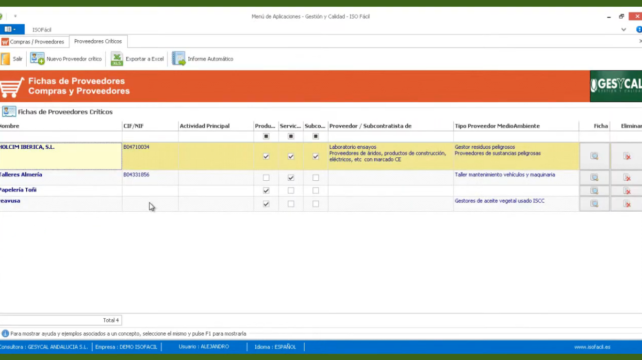Uncheck Servicio for Talleres Almería
Image resolution: width=642 pixels, height=360 pixels.
click(x=291, y=178)
